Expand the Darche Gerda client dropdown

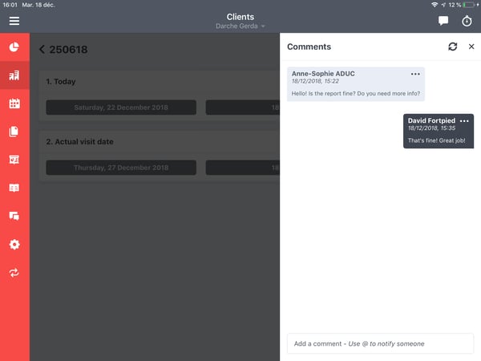pyautogui.click(x=240, y=26)
